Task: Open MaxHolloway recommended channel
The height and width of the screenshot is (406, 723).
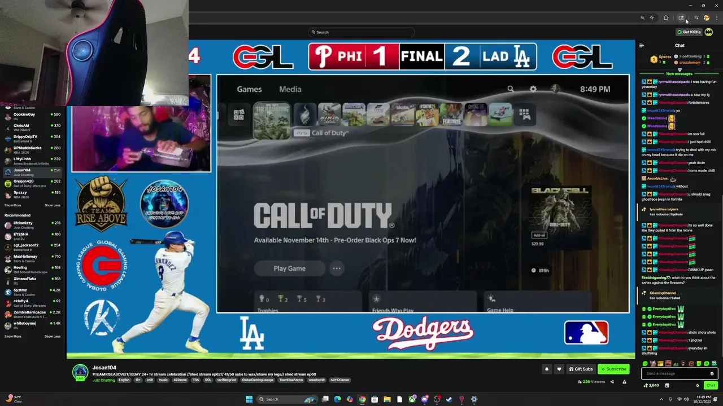Action: coord(33,258)
